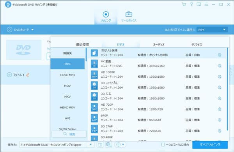234x152 pixels.
Task: Open the shopping cart purchase icon
Action: click(x=184, y=4)
